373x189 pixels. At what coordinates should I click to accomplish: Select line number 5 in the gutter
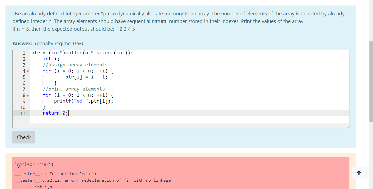24,77
